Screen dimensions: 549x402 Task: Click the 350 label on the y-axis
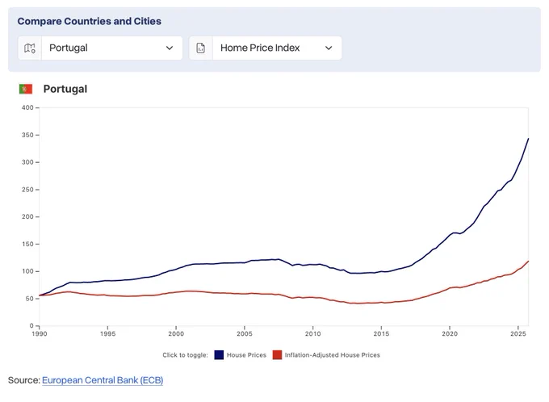(27, 135)
